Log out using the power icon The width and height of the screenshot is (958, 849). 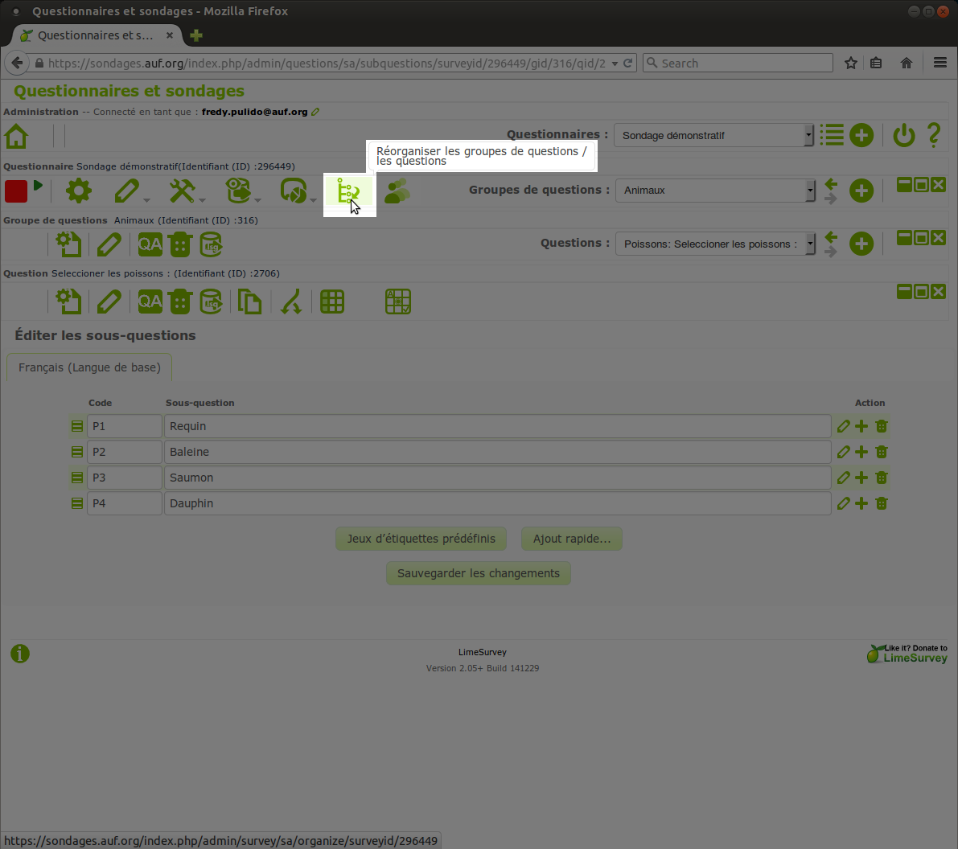[x=903, y=135]
